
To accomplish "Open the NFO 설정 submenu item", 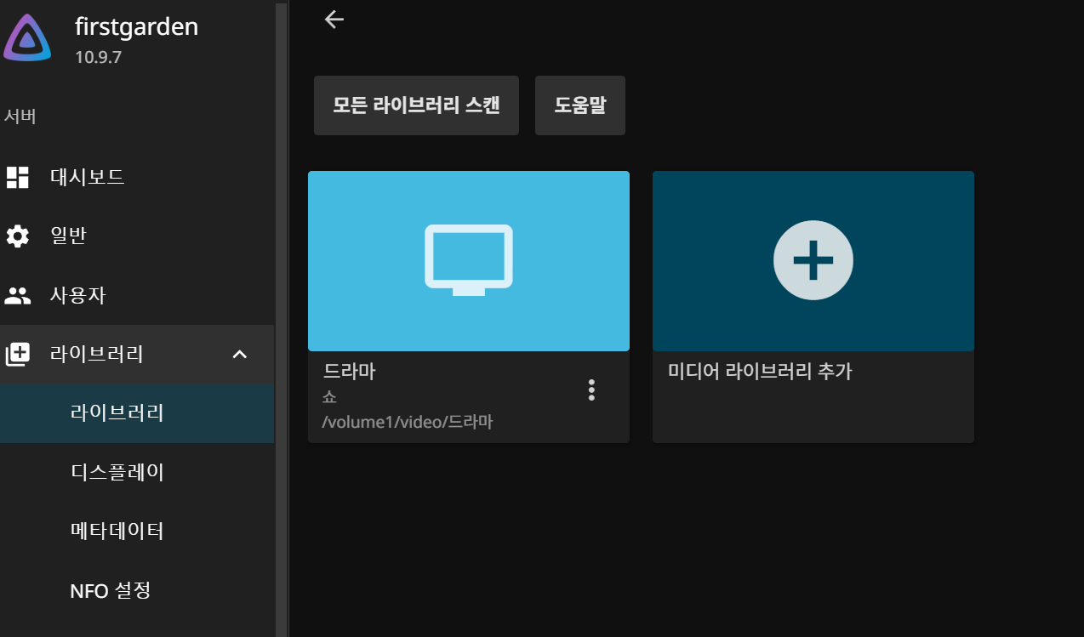I will tap(137, 590).
